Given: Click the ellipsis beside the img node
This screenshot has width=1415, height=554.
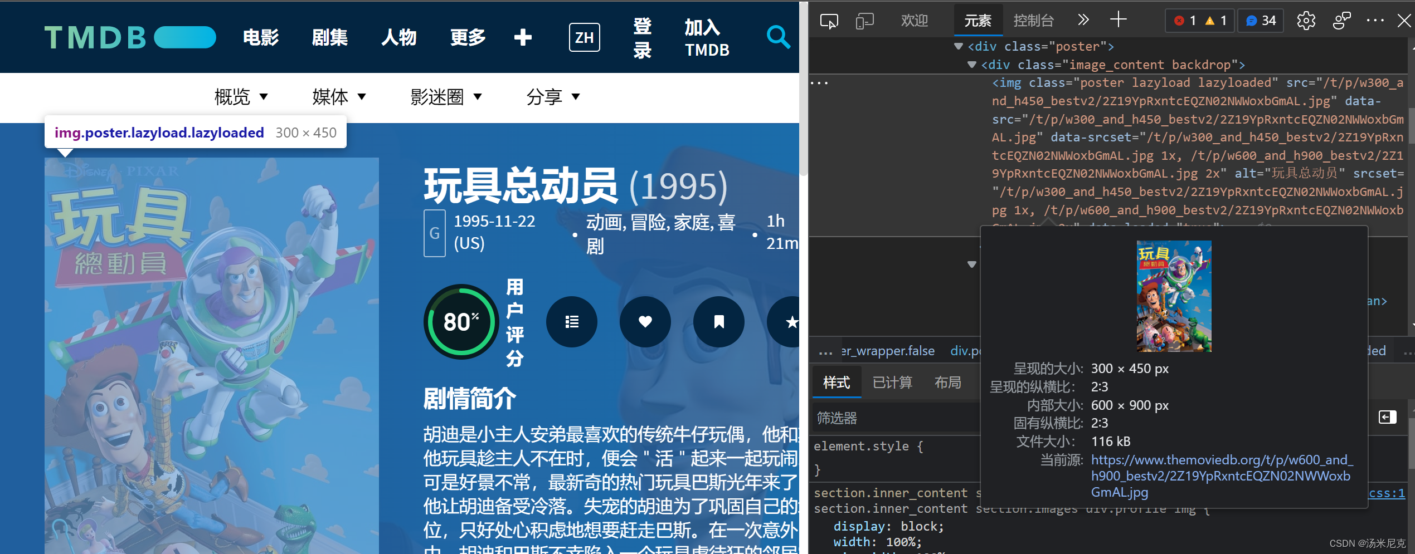Looking at the screenshot, I should pyautogui.click(x=819, y=83).
